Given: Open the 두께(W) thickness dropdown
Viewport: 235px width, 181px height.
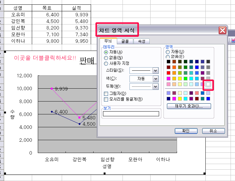Looking at the screenshot, I should pos(155,86).
